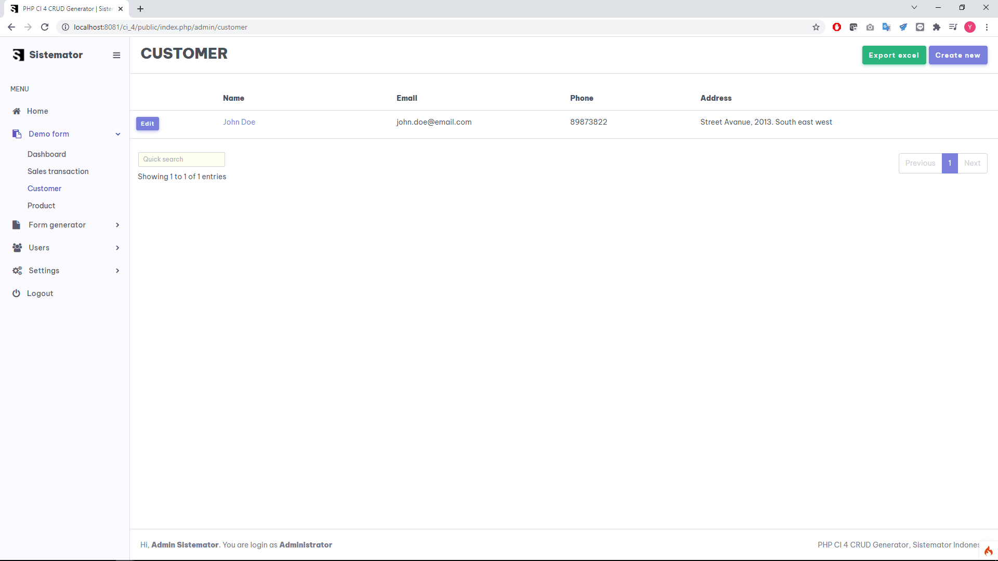Screen dimensions: 998x561
Task: Open the Dashboard menu item
Action: (x=46, y=154)
